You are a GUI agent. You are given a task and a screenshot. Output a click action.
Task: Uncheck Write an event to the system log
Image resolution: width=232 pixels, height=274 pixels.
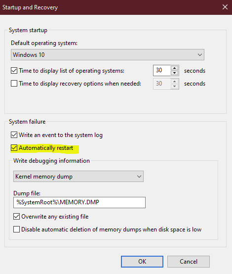point(14,135)
